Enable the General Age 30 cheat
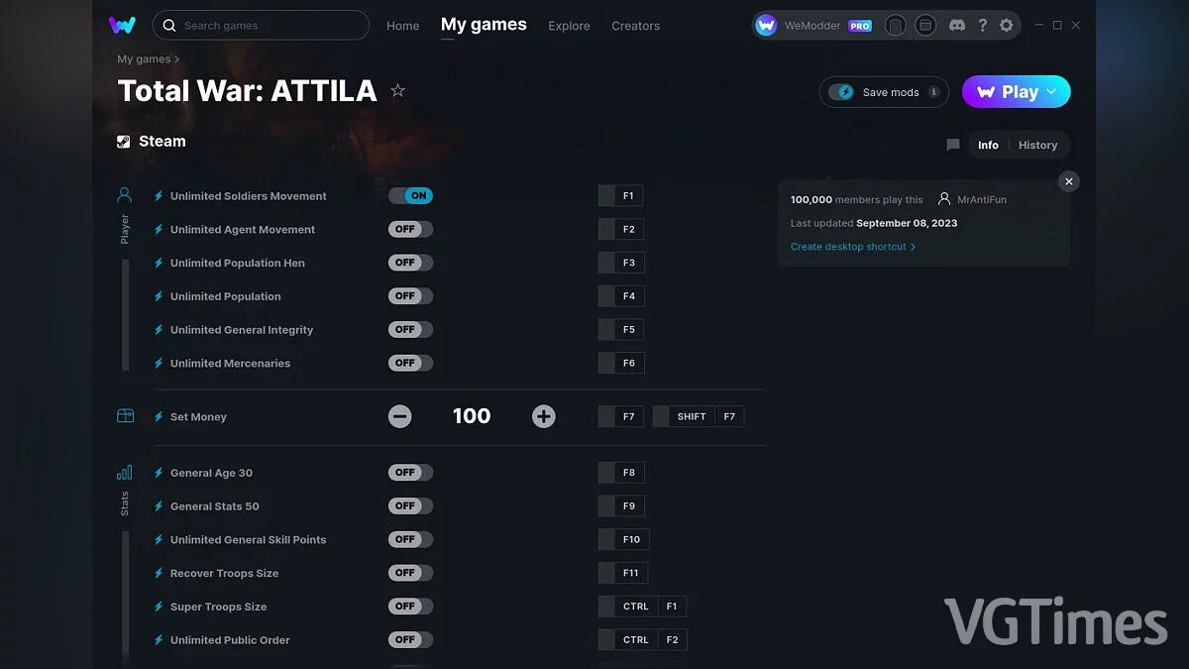Image resolution: width=1189 pixels, height=669 pixels. [410, 472]
